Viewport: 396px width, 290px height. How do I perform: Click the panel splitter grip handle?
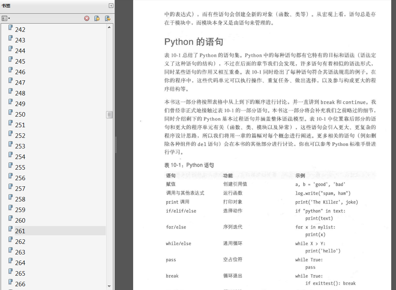pyautogui.click(x=116, y=145)
